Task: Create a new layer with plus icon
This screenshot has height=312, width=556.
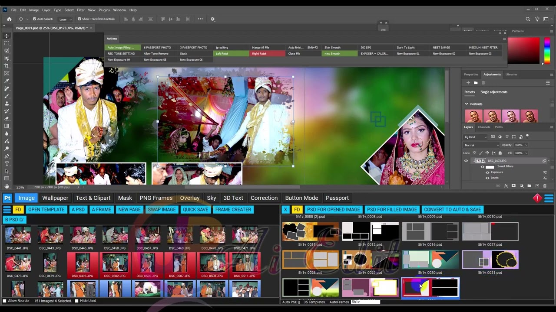Action: (x=537, y=186)
